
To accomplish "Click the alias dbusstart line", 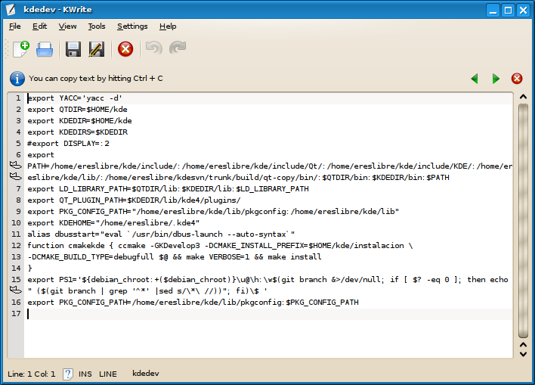I will (x=161, y=234).
